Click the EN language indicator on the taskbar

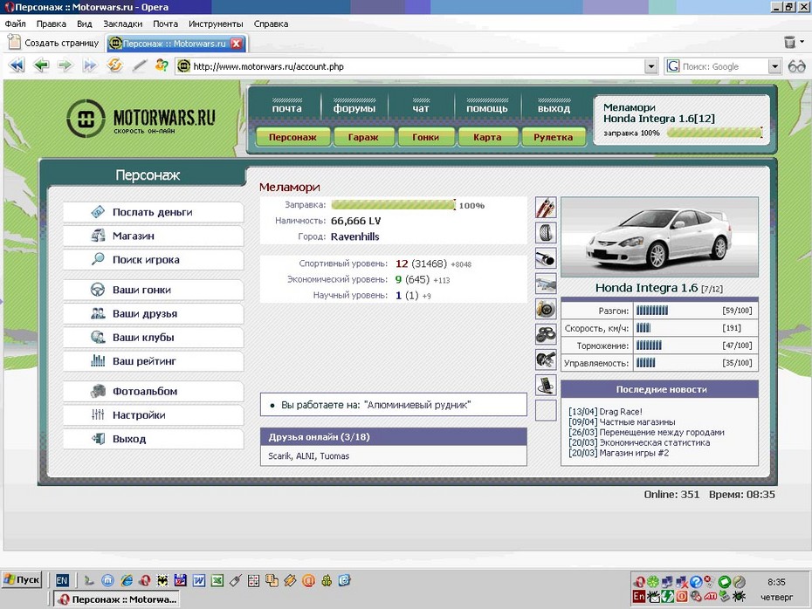point(62,580)
